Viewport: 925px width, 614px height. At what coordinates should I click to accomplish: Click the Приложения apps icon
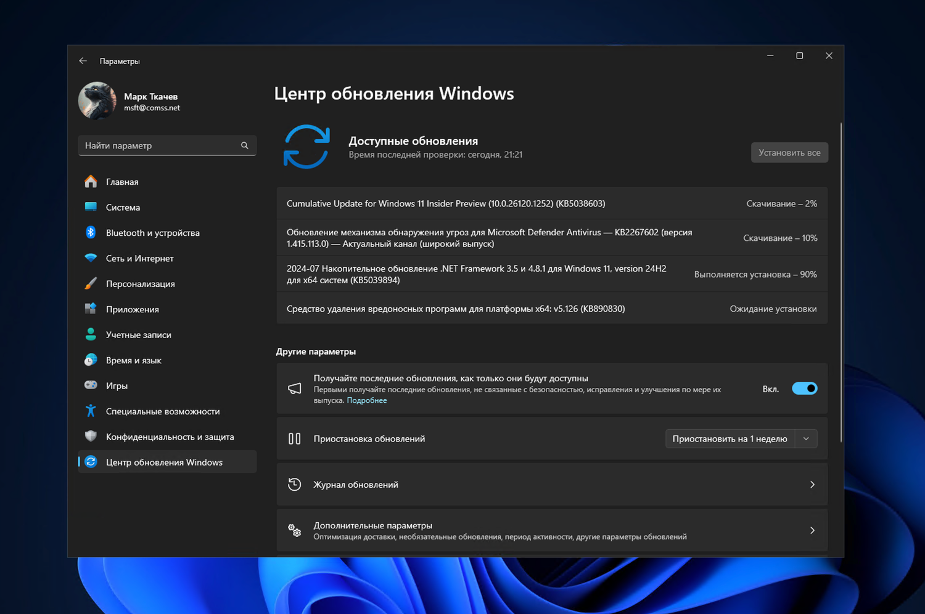91,309
